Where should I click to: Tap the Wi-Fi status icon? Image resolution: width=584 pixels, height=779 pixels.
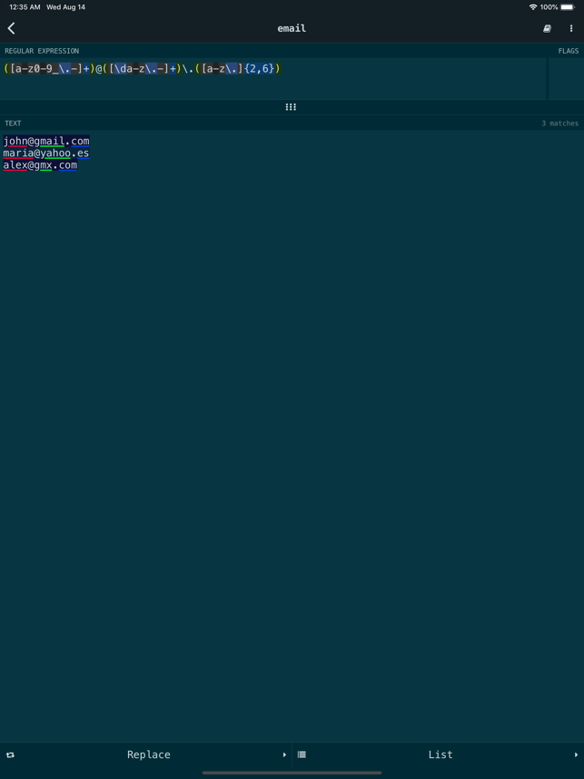point(533,7)
